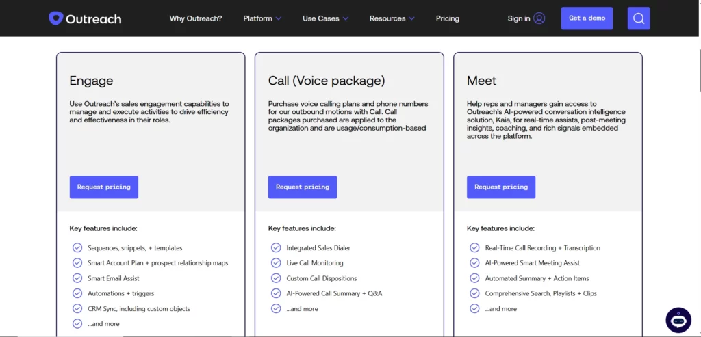Click 'Comprehensive Search, Playlists + Clips' text
701x337 pixels.
[x=541, y=293]
